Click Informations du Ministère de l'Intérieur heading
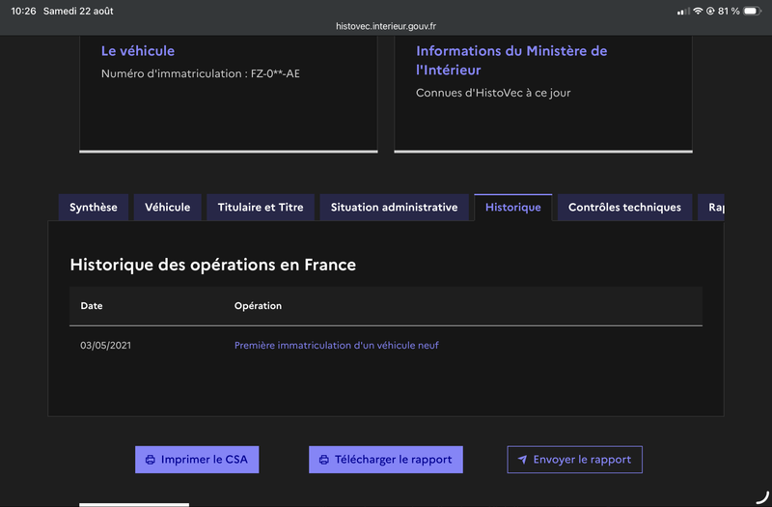Viewport: 772px width, 507px height. (511, 60)
